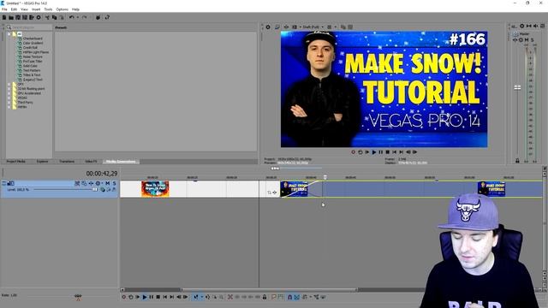
Task: Switch to the Project Media tab
Action: tap(16, 162)
